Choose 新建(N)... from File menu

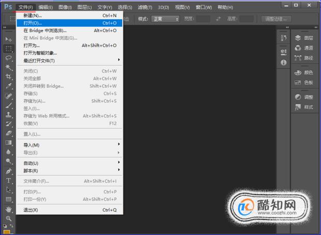pos(69,15)
